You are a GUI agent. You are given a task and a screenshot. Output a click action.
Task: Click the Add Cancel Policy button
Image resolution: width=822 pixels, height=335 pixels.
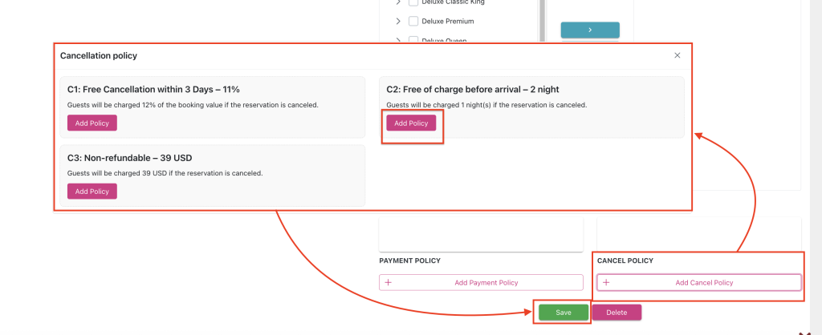coord(698,282)
